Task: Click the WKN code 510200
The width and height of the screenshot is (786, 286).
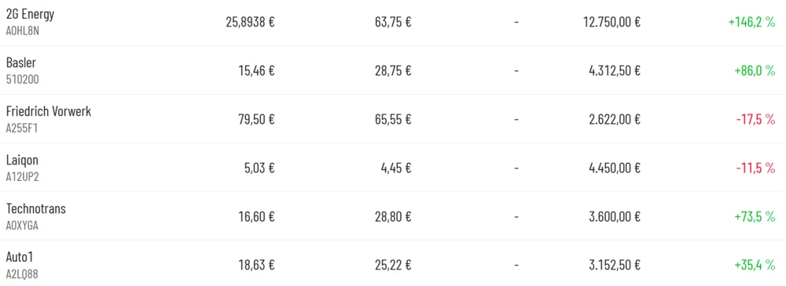Action: point(23,79)
